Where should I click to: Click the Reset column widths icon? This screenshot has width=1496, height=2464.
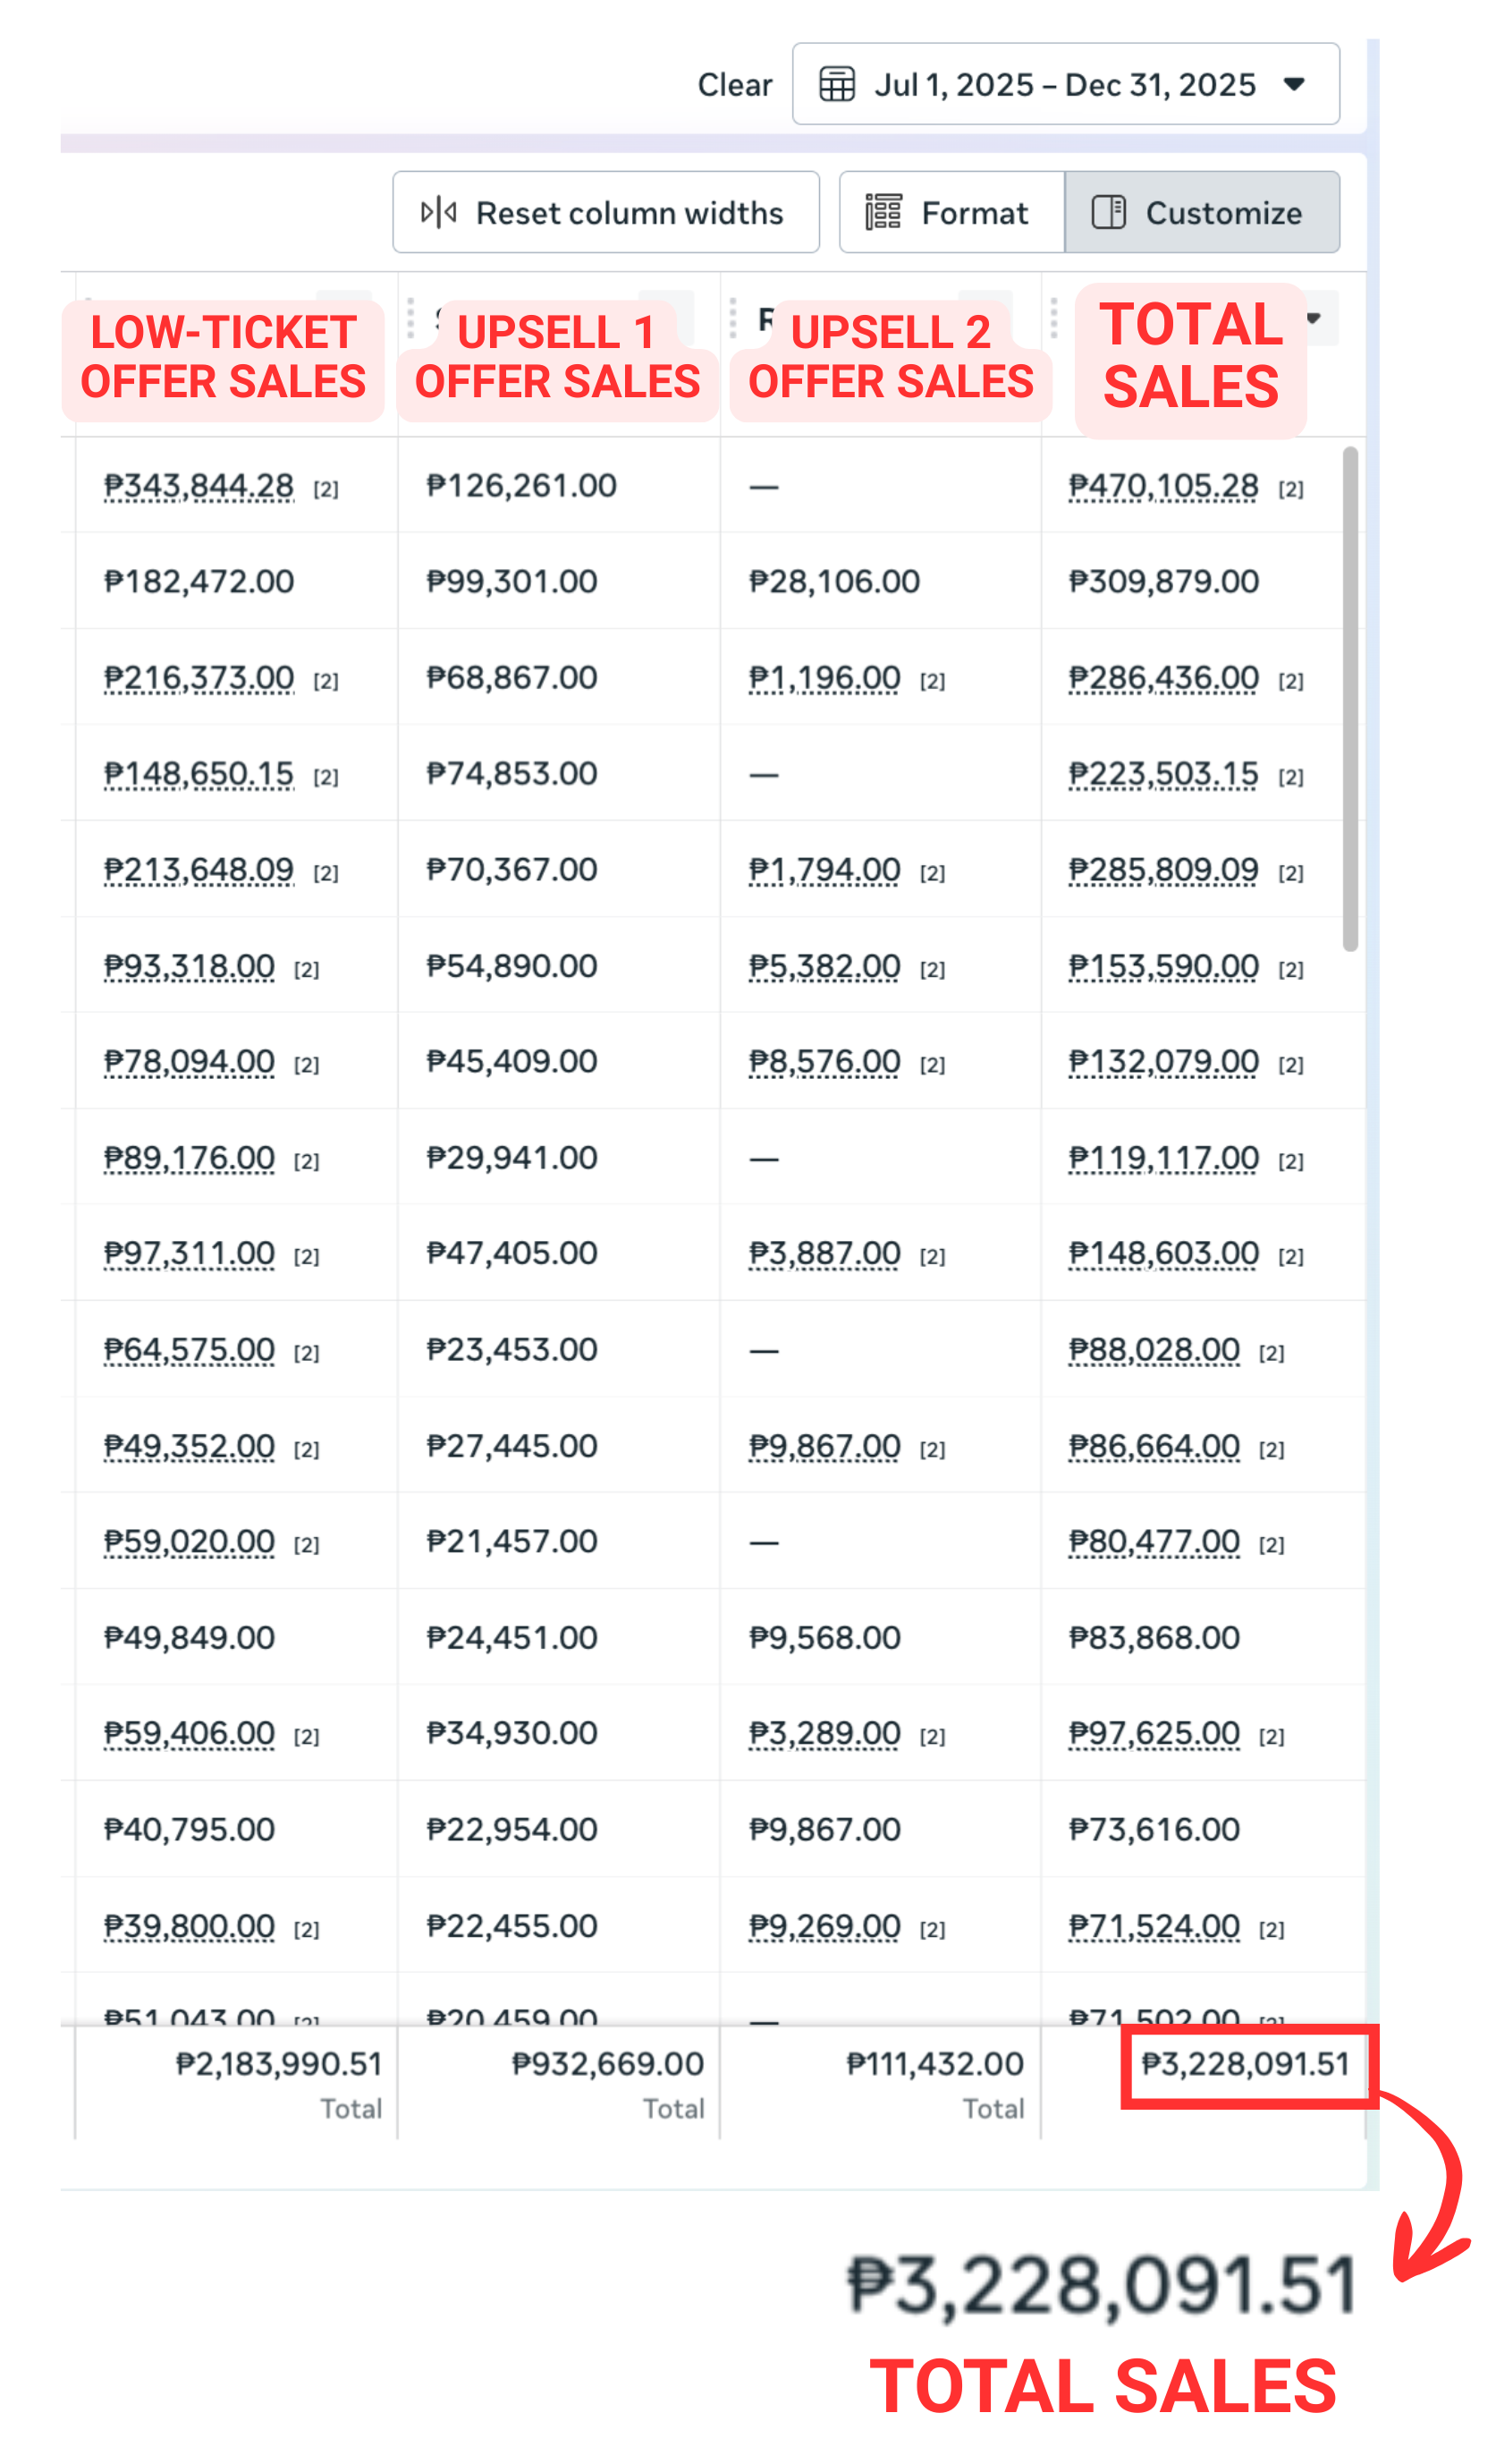coord(439,212)
